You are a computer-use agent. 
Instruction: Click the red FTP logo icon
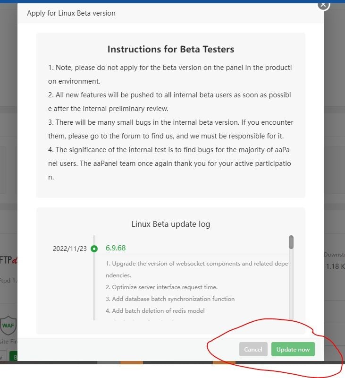[8, 260]
